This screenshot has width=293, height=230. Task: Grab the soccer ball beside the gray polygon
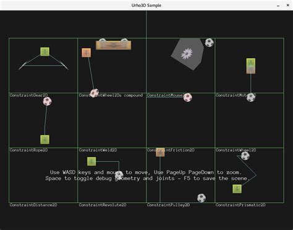coord(210,43)
